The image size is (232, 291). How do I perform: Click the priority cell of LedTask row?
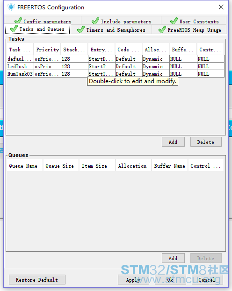coord(47,66)
